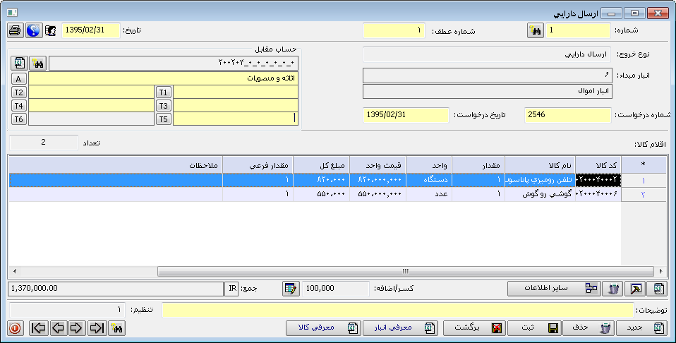Click calculator-edit icon next to كسر/اضافه
The image size is (676, 343).
pos(291,289)
